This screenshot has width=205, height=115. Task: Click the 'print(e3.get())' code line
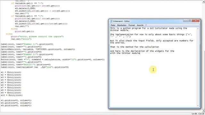[x=24, y=31]
